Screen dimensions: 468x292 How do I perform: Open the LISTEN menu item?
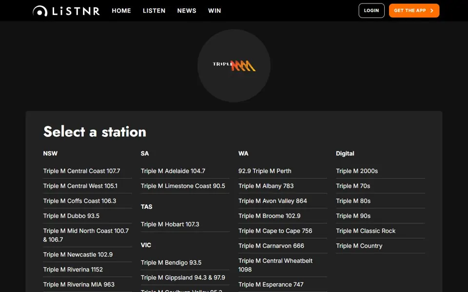point(154,11)
